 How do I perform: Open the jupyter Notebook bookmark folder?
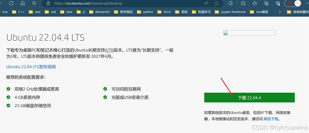pyautogui.click(x=230, y=12)
